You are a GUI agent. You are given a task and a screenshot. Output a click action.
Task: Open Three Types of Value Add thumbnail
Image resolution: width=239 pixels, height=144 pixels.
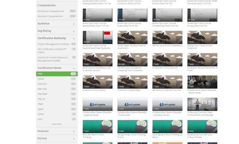[132, 37]
